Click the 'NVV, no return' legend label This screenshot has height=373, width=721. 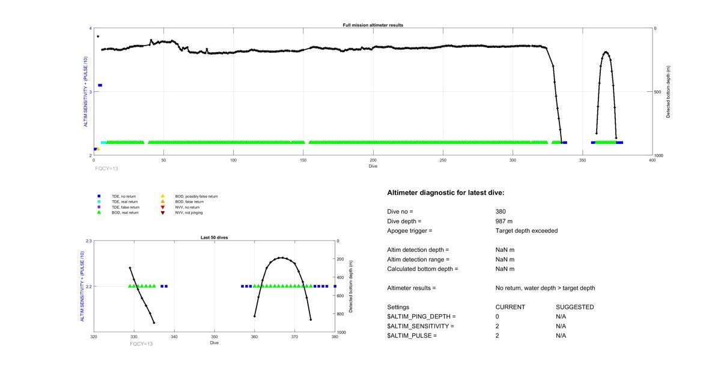pyautogui.click(x=187, y=207)
